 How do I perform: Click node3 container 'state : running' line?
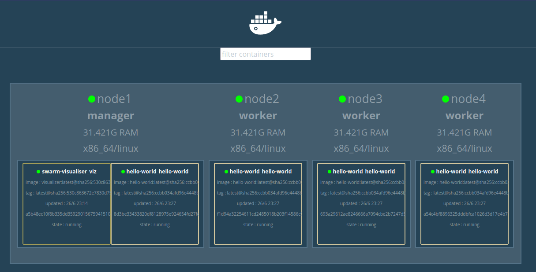361,224
